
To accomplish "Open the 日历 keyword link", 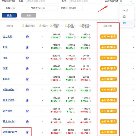I will [5, 47].
